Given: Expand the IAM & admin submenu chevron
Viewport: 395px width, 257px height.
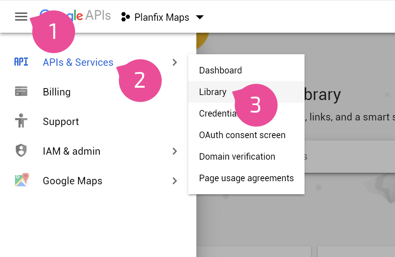Looking at the screenshot, I should click(x=174, y=151).
